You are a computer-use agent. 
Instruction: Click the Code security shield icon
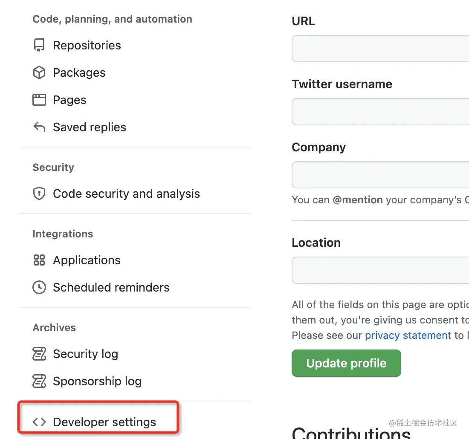(39, 194)
